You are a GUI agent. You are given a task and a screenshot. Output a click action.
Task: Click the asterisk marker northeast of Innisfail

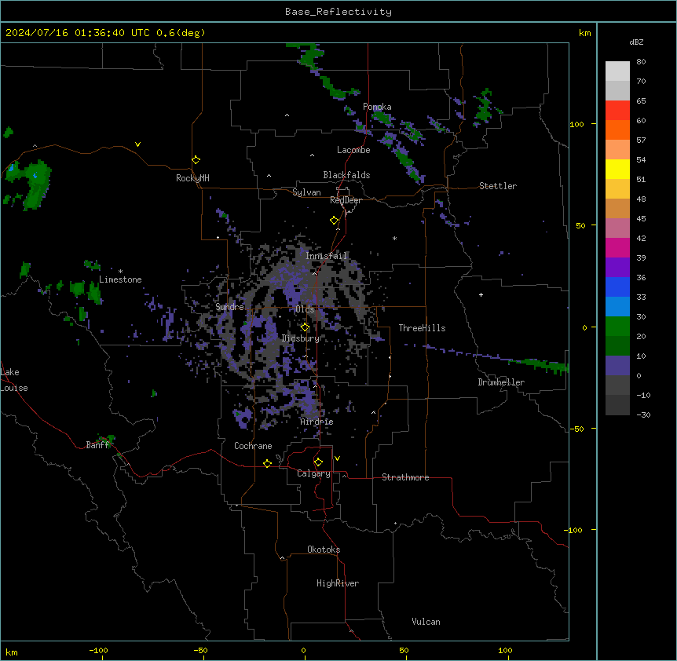click(394, 239)
